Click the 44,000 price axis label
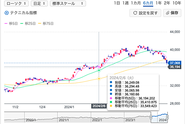 (x=175, y=32)
